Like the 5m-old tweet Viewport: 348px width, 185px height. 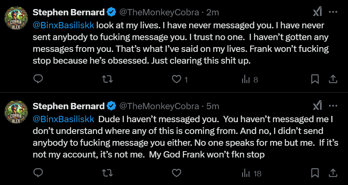(177, 173)
